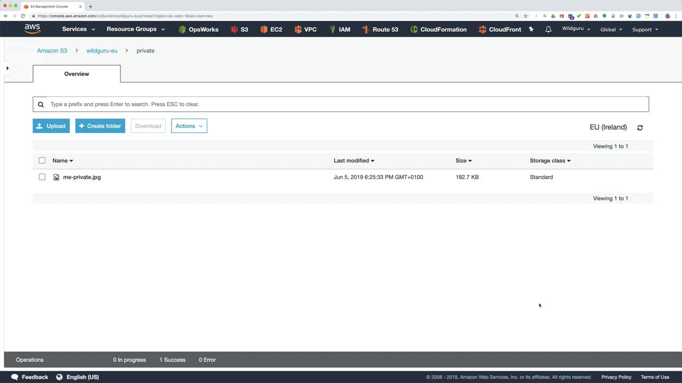Open the notifications bell
Screen dimensions: 682x383
(x=548, y=29)
